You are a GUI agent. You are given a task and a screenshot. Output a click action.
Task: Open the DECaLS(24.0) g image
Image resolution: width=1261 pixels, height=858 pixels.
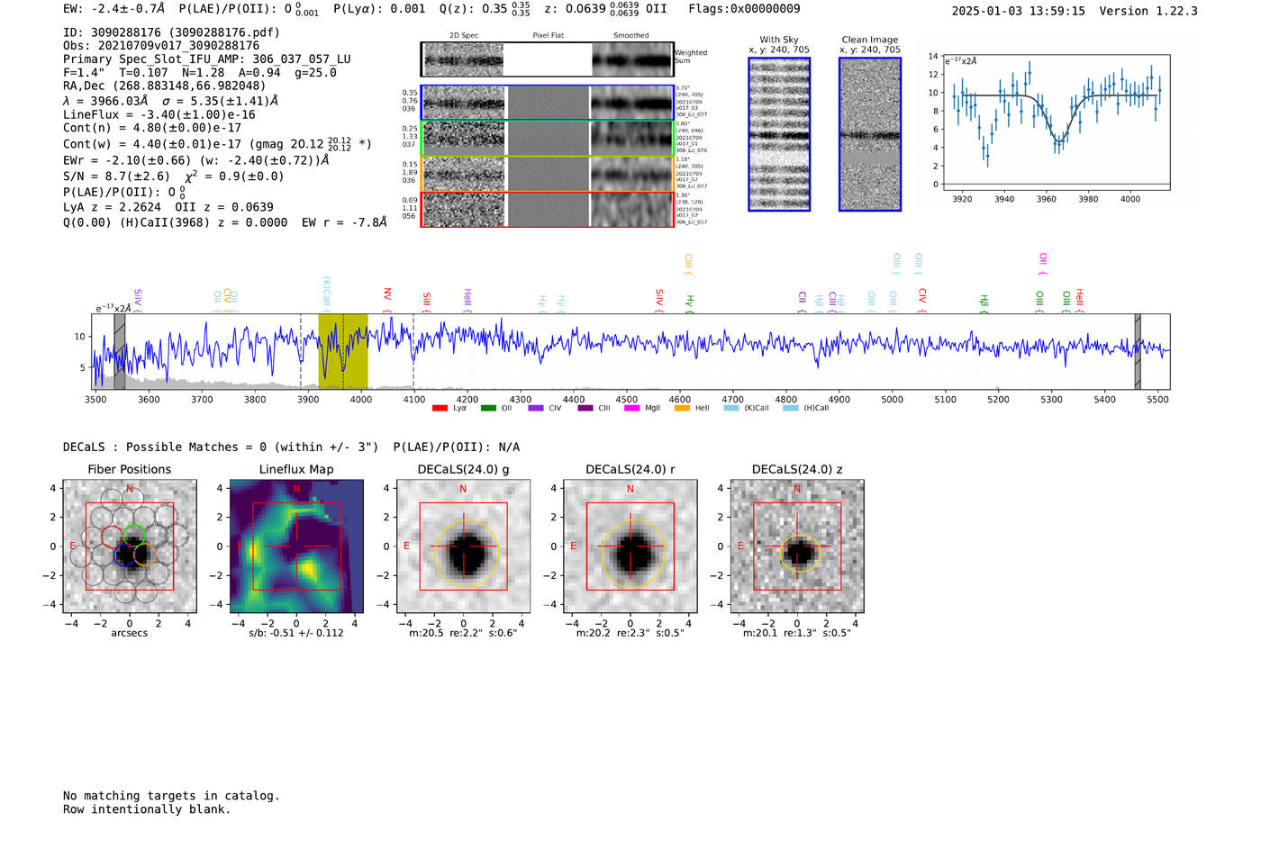click(464, 546)
